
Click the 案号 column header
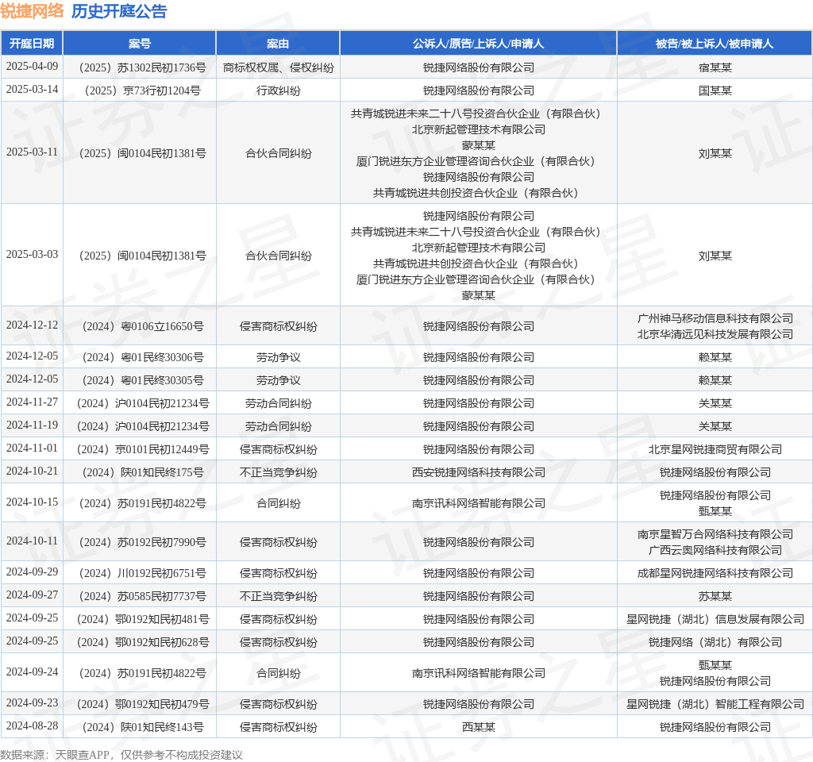click(x=140, y=44)
